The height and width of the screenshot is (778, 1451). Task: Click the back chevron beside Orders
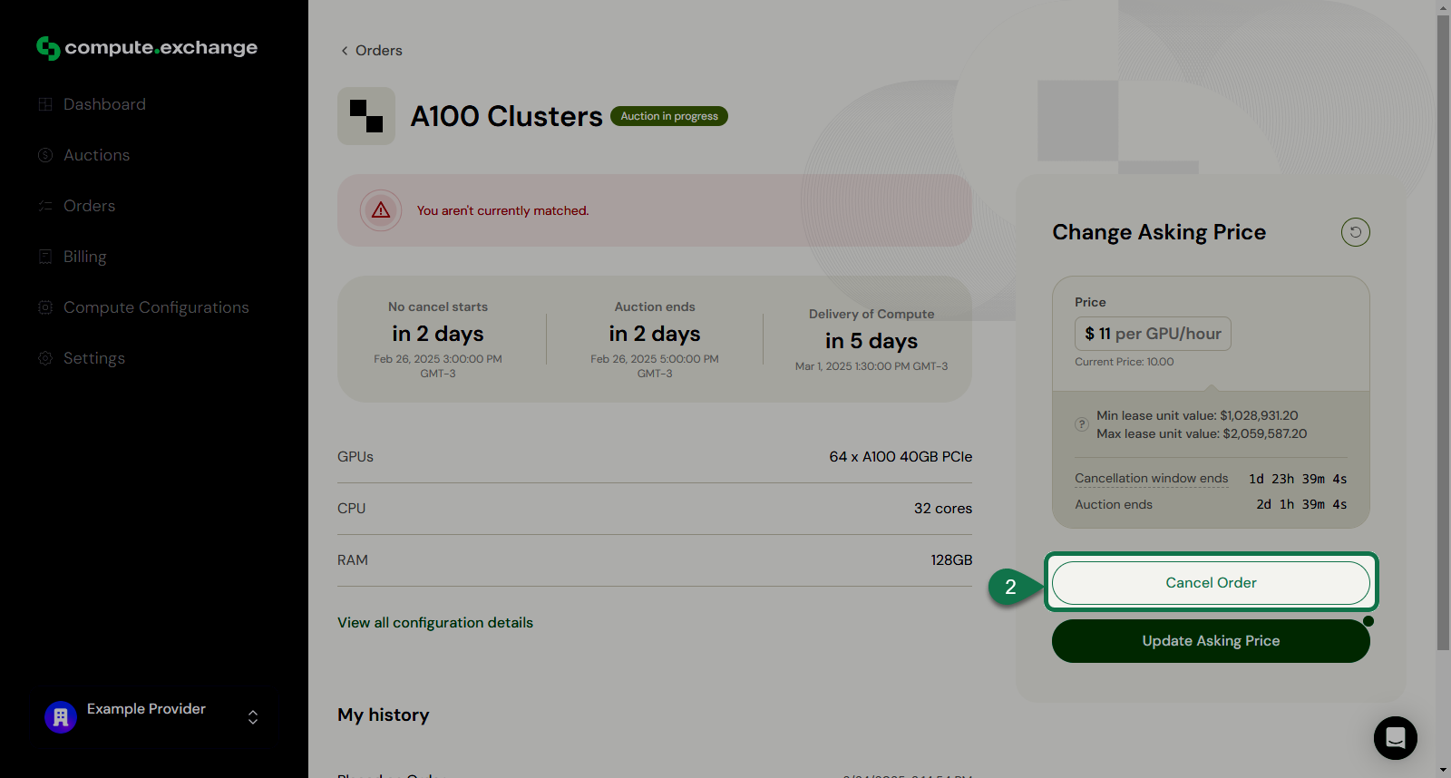click(345, 51)
